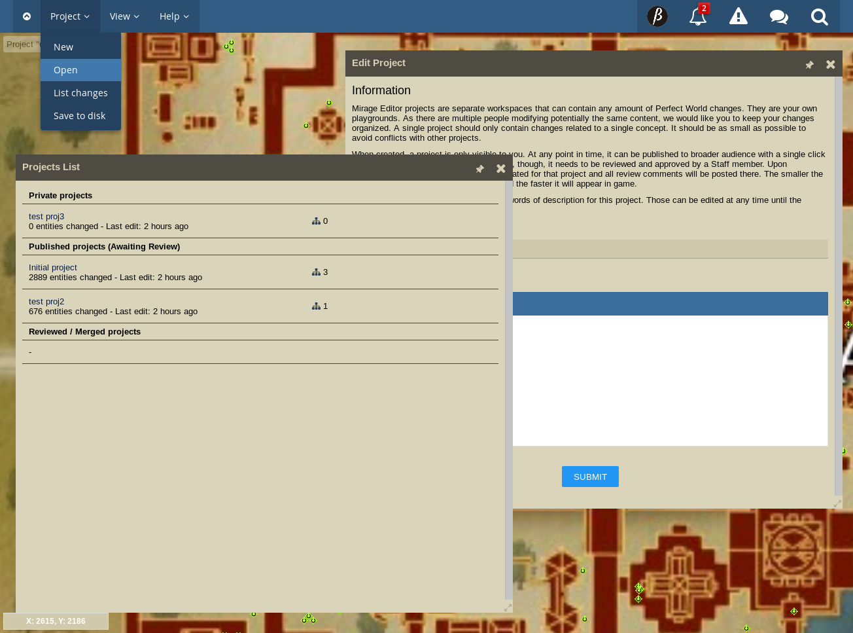This screenshot has height=633, width=853.
Task: Click the home icon in the navbar
Action: pos(27,16)
